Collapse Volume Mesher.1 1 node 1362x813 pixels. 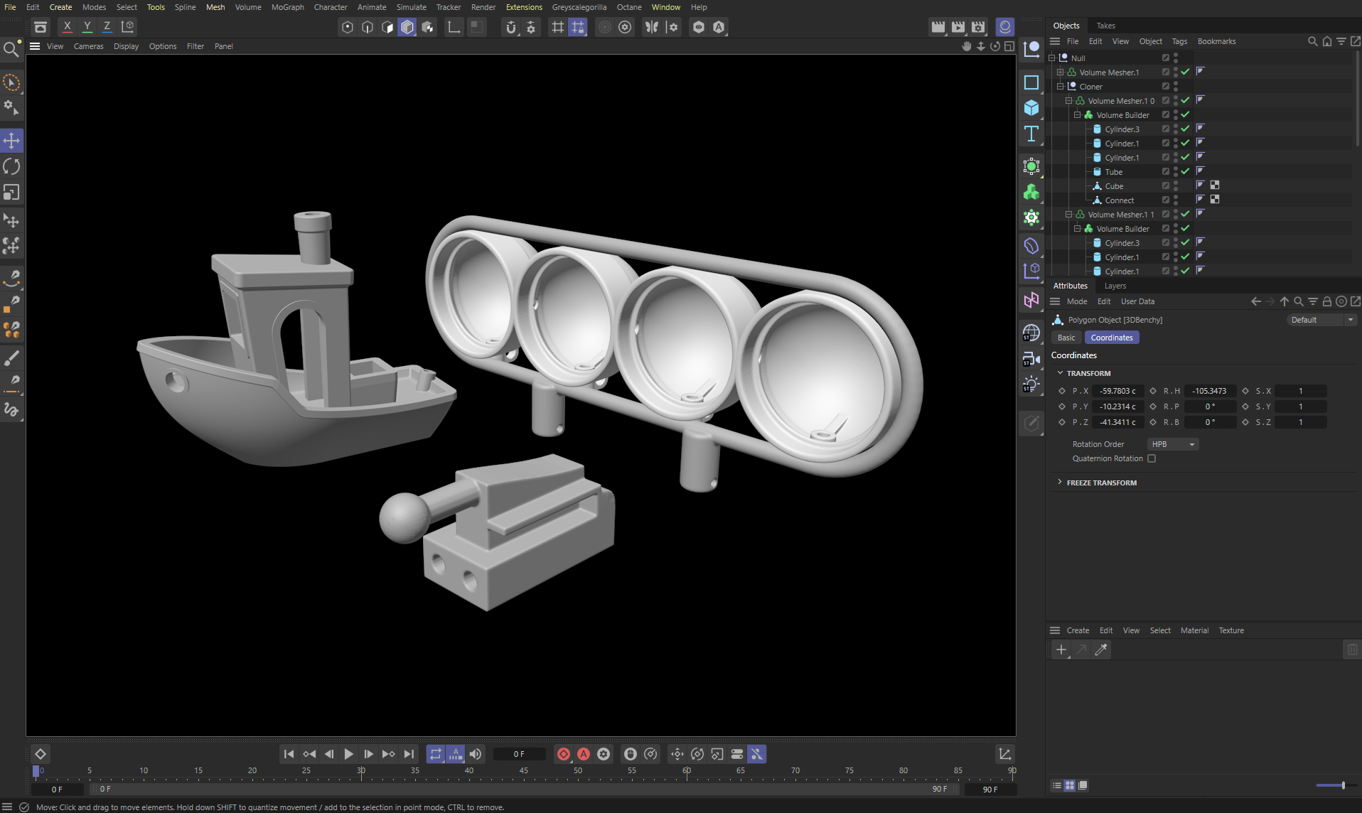1069,214
